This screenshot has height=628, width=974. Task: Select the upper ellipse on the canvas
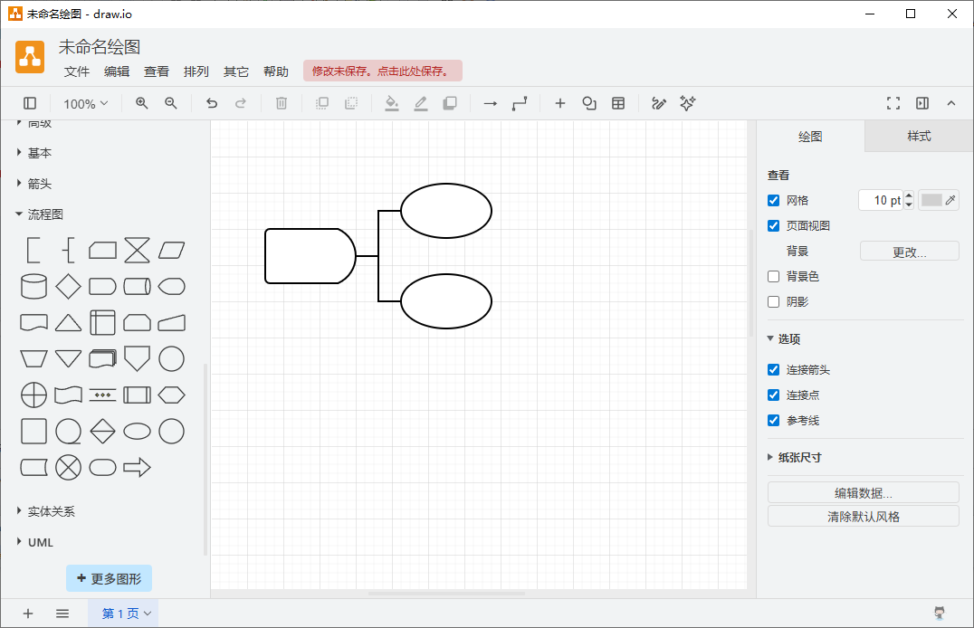(446, 211)
